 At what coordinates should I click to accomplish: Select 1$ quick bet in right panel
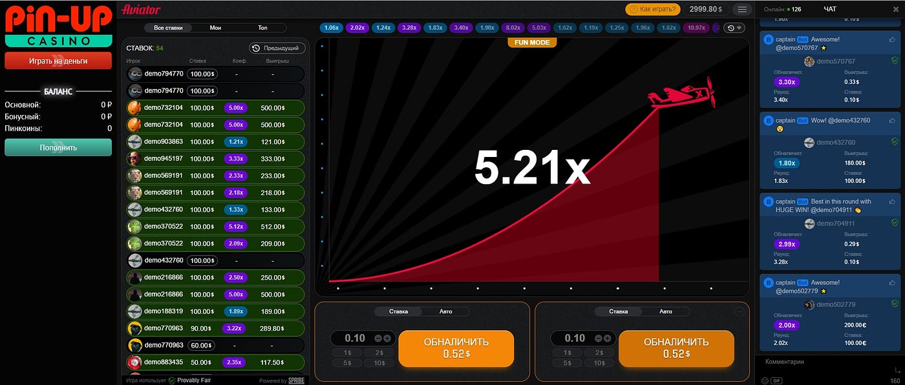pos(567,353)
